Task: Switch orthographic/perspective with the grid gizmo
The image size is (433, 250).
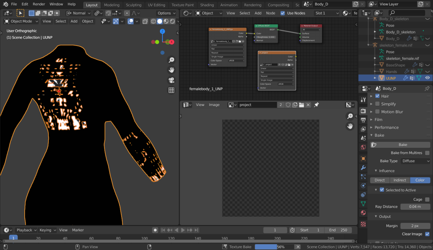Action: pyautogui.click(x=172, y=90)
